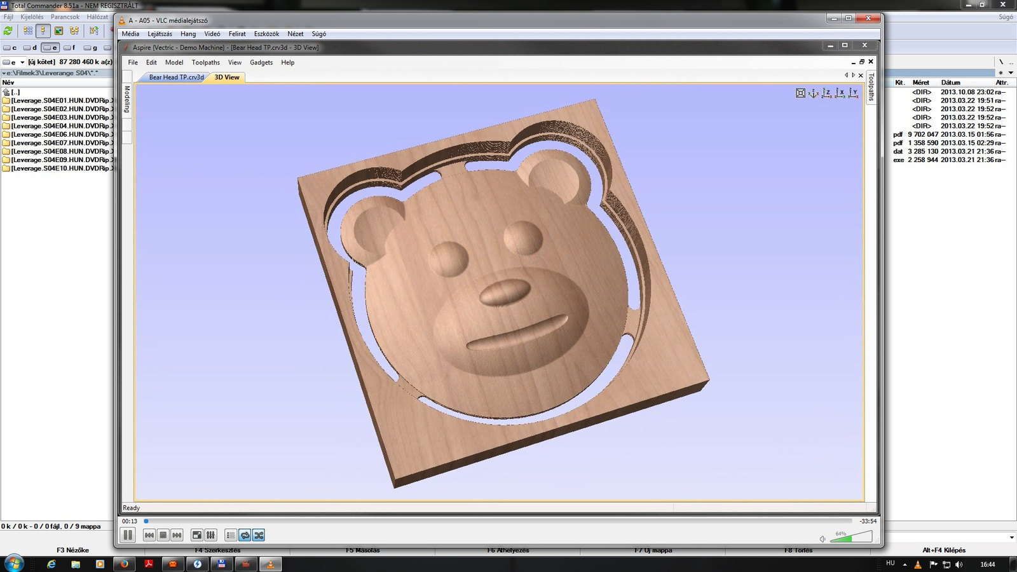Image resolution: width=1017 pixels, height=572 pixels.
Task: Pause playback in VLC
Action: (x=128, y=535)
